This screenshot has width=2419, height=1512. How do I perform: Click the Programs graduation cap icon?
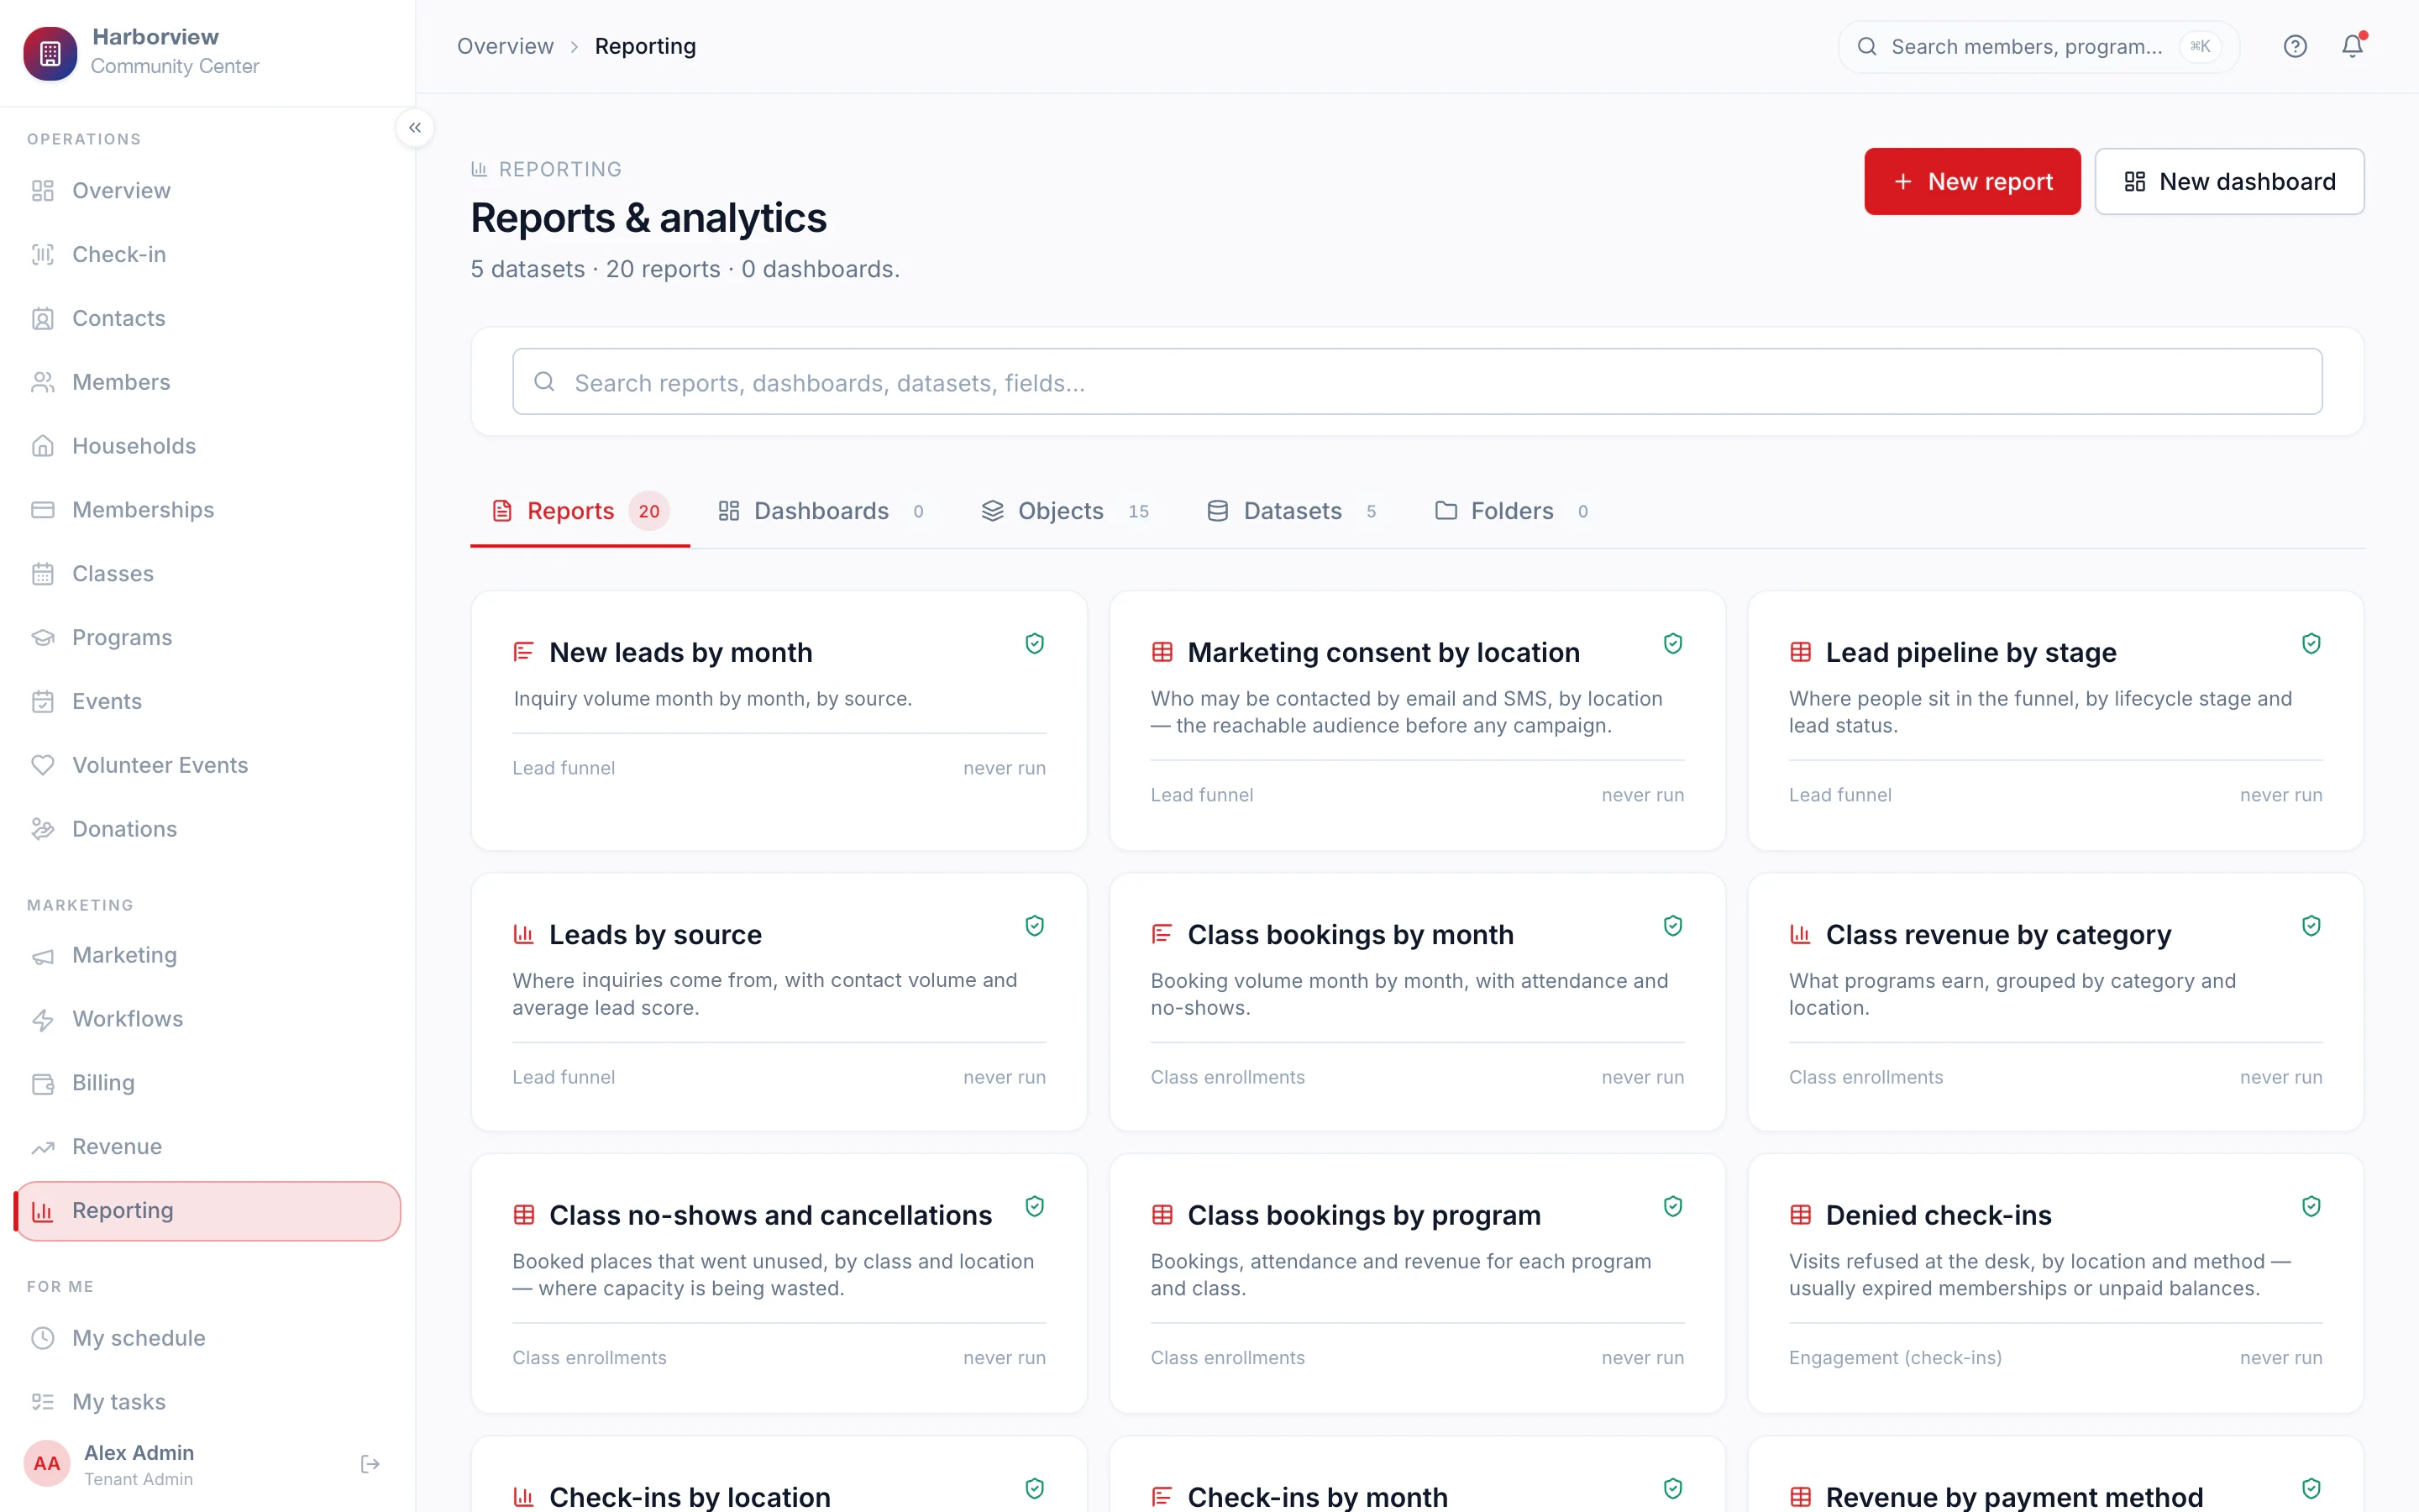[x=43, y=638]
